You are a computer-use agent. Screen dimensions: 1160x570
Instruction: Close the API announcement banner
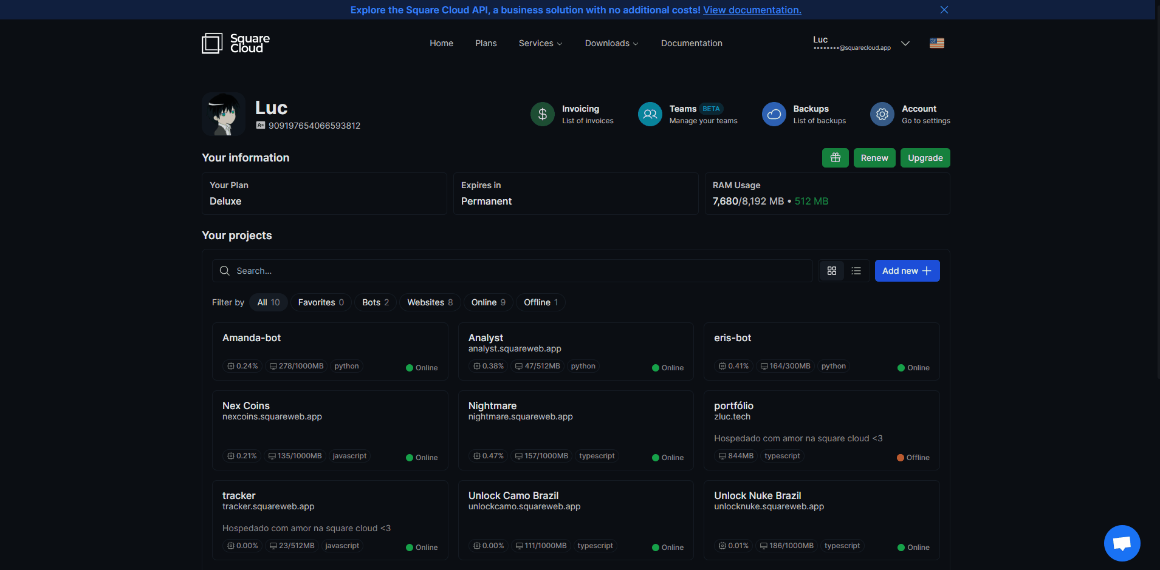(944, 10)
